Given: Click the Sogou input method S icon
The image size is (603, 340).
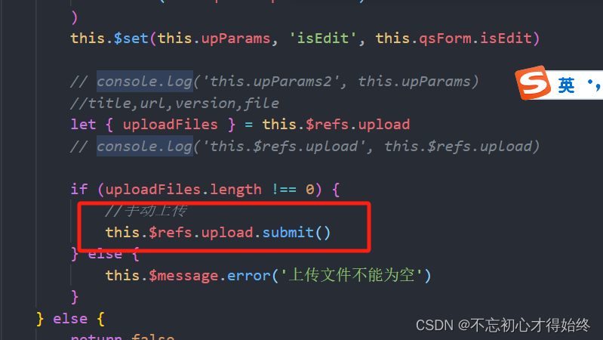Looking at the screenshot, I should pyautogui.click(x=533, y=82).
